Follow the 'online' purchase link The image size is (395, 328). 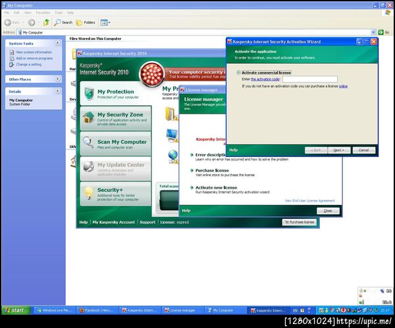tap(343, 86)
